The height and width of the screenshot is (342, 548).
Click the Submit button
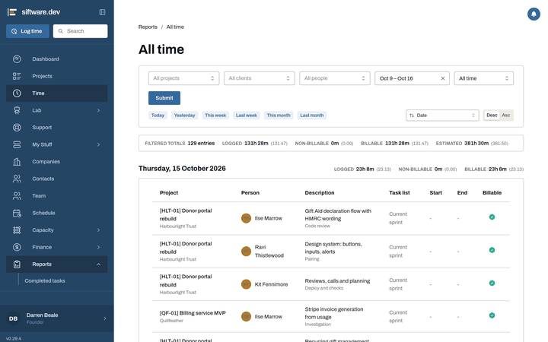(164, 98)
